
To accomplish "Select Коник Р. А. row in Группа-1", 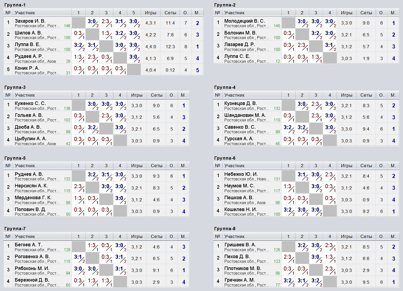I will click(x=103, y=70).
